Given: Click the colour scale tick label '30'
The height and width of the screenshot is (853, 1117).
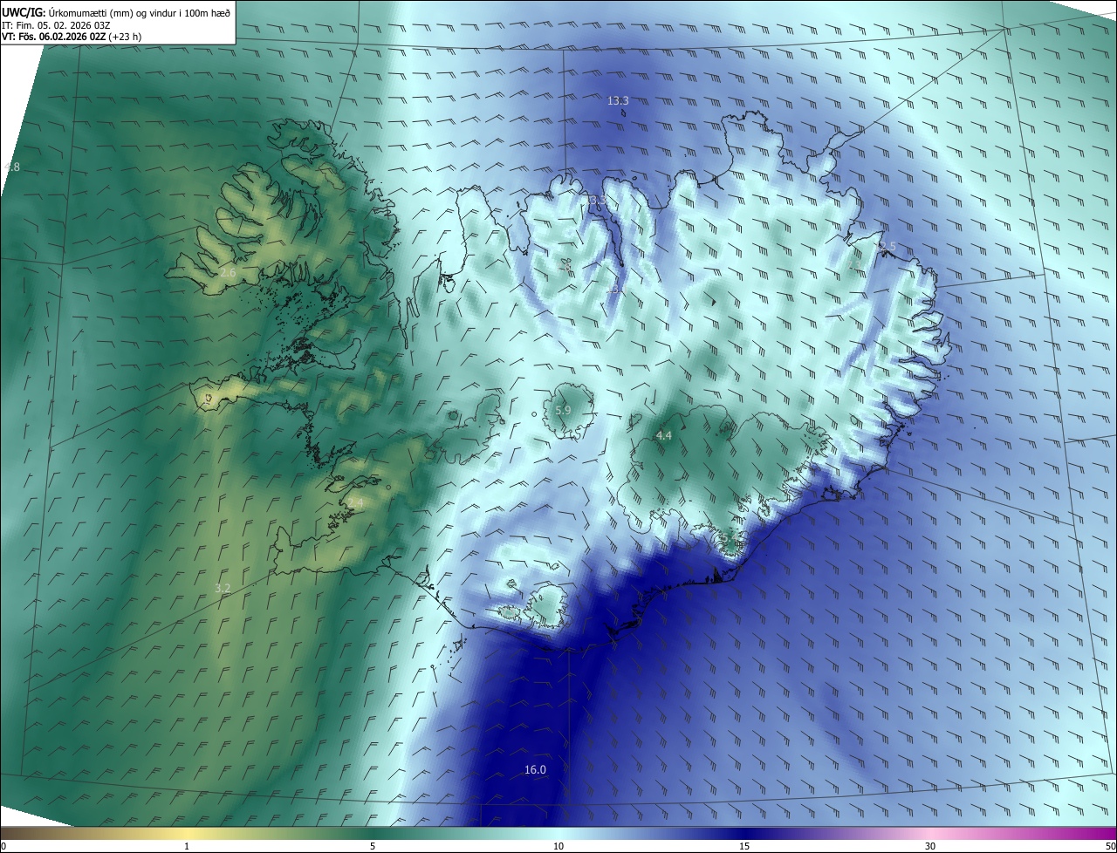Looking at the screenshot, I should coord(930,846).
